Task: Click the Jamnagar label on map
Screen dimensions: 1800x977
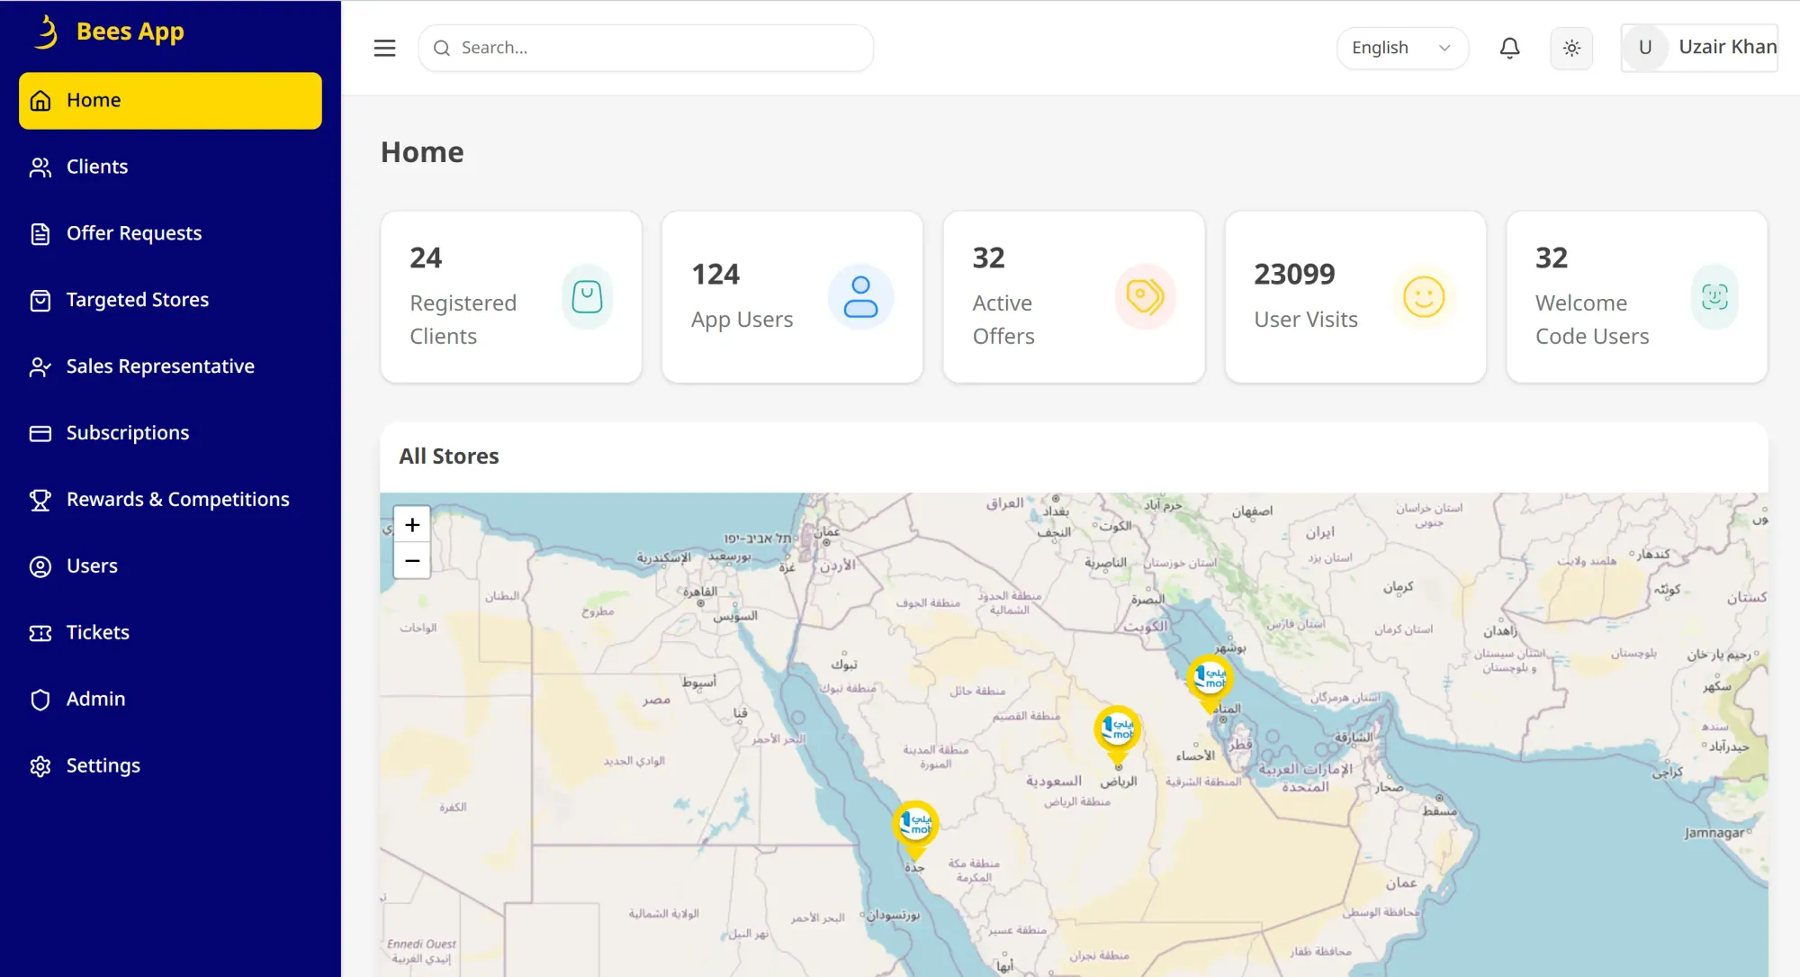Action: [x=1714, y=833]
